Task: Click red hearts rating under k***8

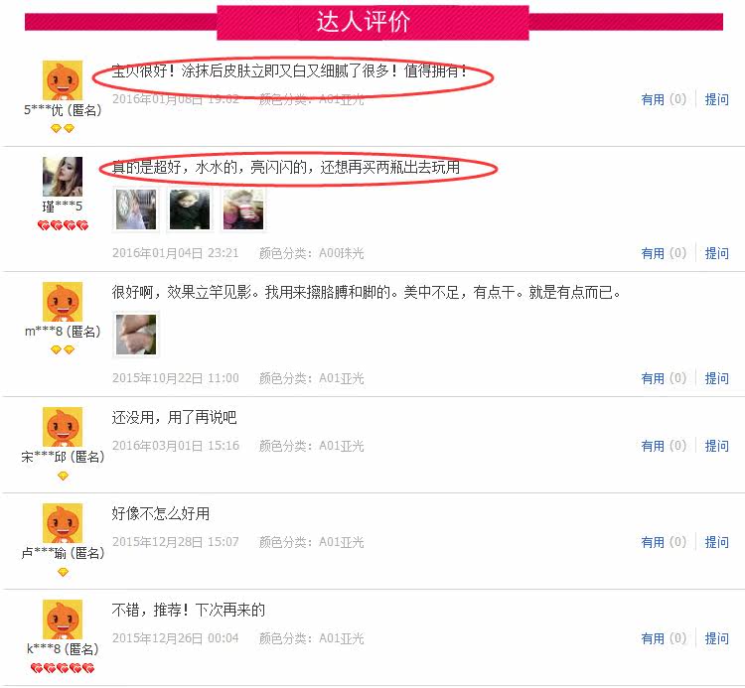Action: (63, 668)
